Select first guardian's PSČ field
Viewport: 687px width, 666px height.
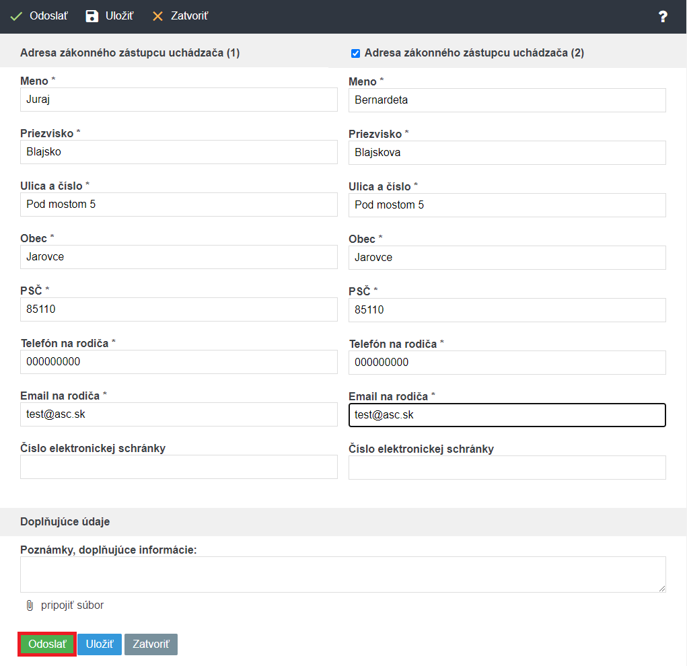click(178, 309)
